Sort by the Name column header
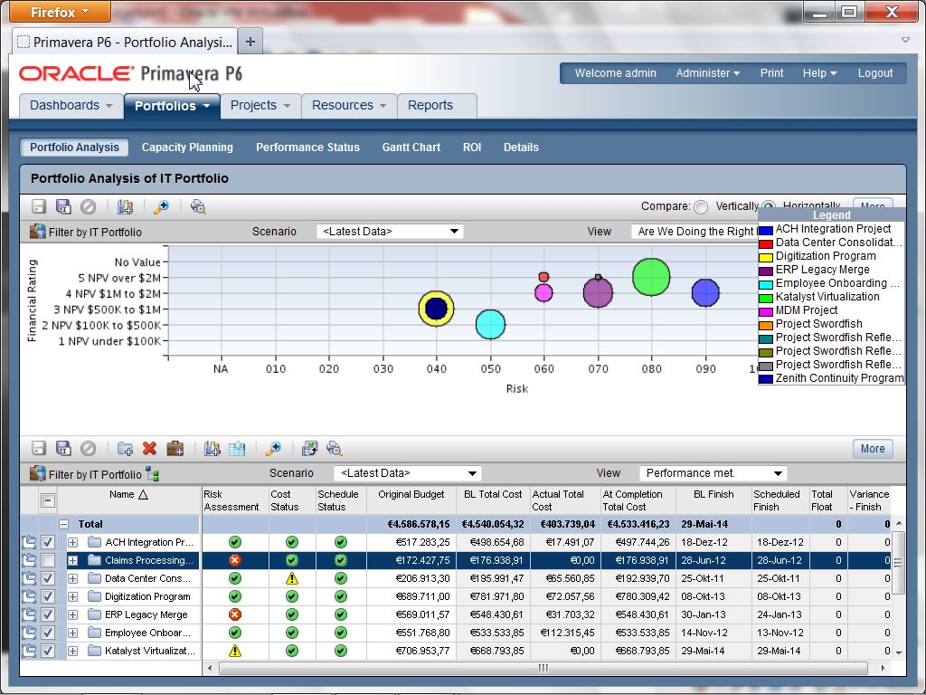Image resolution: width=926 pixels, height=695 pixels. [x=128, y=495]
